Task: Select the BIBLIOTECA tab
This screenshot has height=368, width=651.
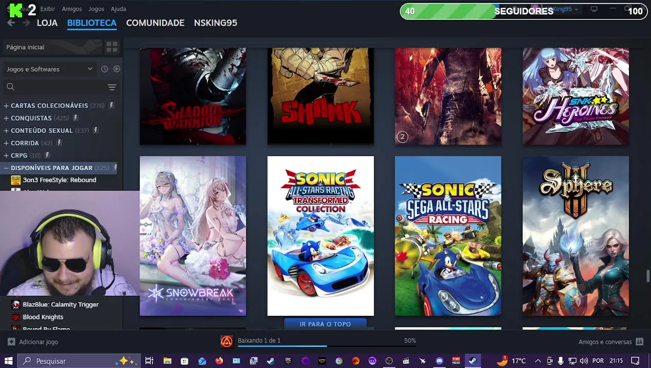Action: (x=92, y=23)
